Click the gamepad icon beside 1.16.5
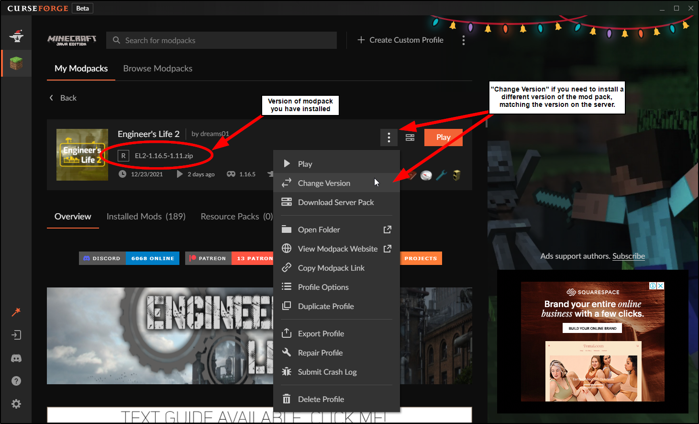This screenshot has height=424, width=699. click(x=231, y=174)
